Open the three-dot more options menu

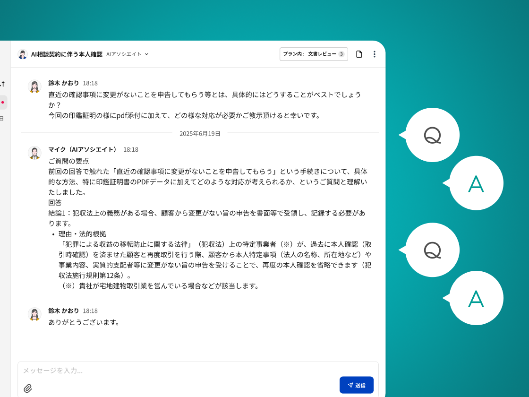click(375, 54)
